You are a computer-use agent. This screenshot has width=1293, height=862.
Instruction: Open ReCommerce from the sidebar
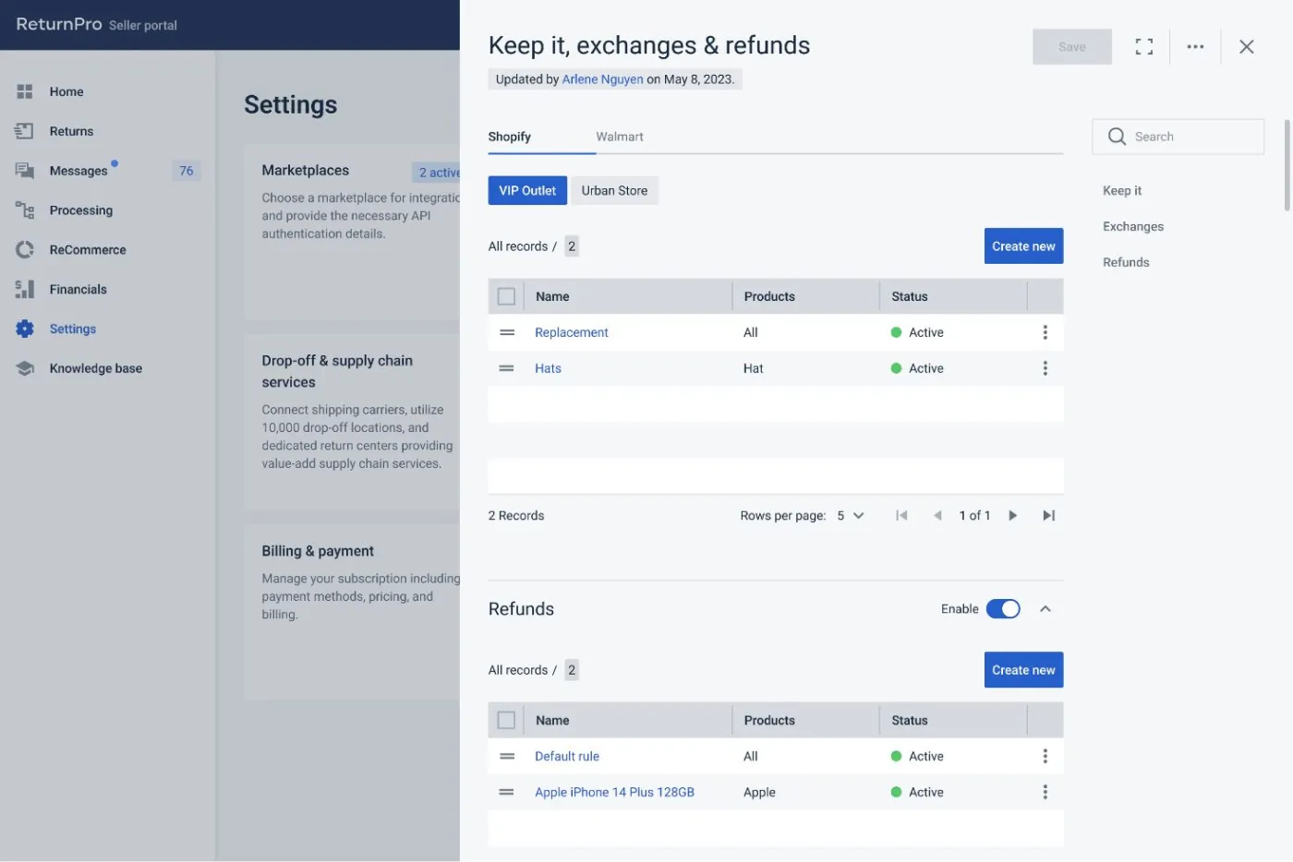pos(88,249)
